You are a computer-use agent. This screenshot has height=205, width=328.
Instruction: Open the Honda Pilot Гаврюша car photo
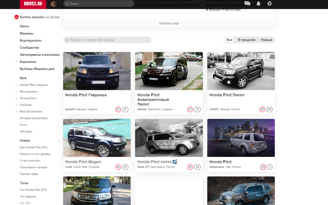click(x=97, y=71)
